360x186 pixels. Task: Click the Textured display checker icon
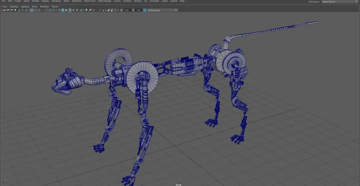[x=73, y=10]
